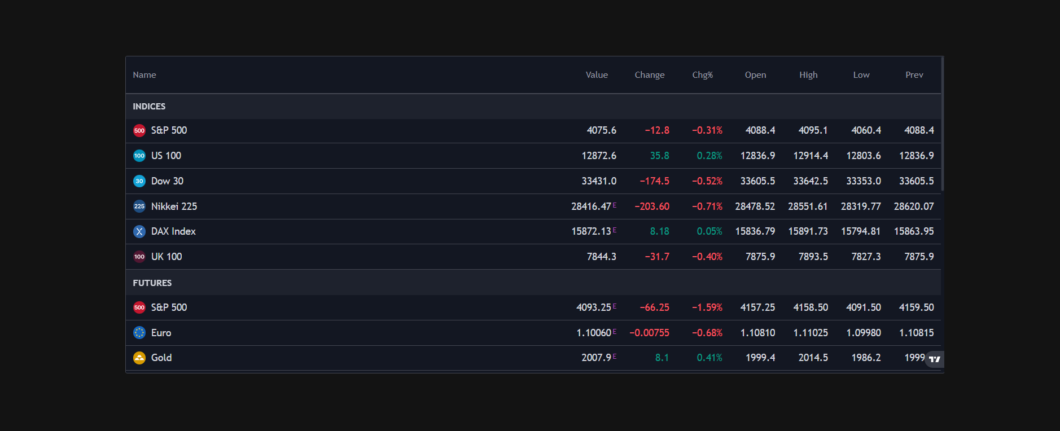The image size is (1060, 431).
Task: Click the Nikkei 225 index icon
Action: 139,206
